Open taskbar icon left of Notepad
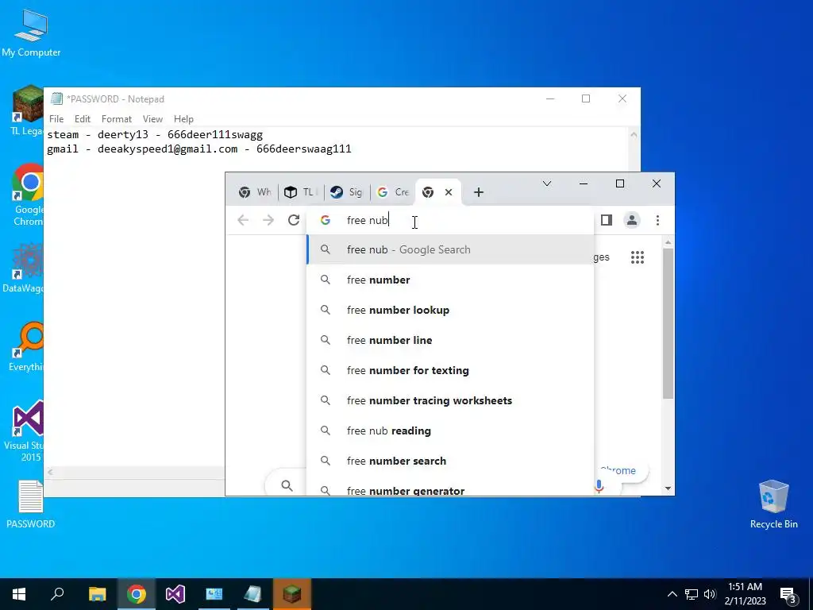The width and height of the screenshot is (813, 610). point(214,594)
